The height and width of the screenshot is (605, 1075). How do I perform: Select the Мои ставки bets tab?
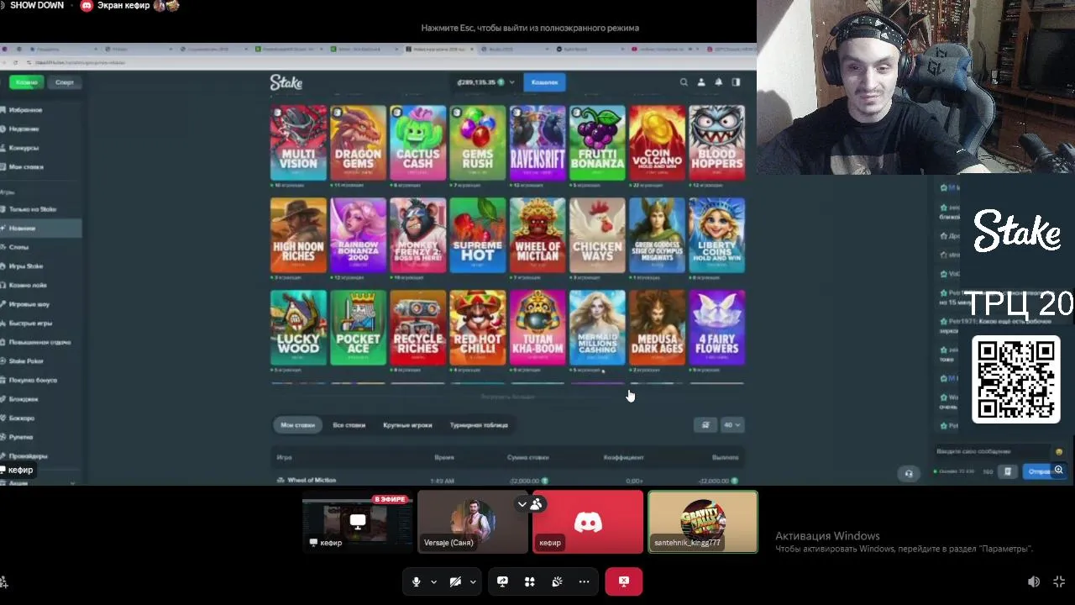[x=297, y=425]
